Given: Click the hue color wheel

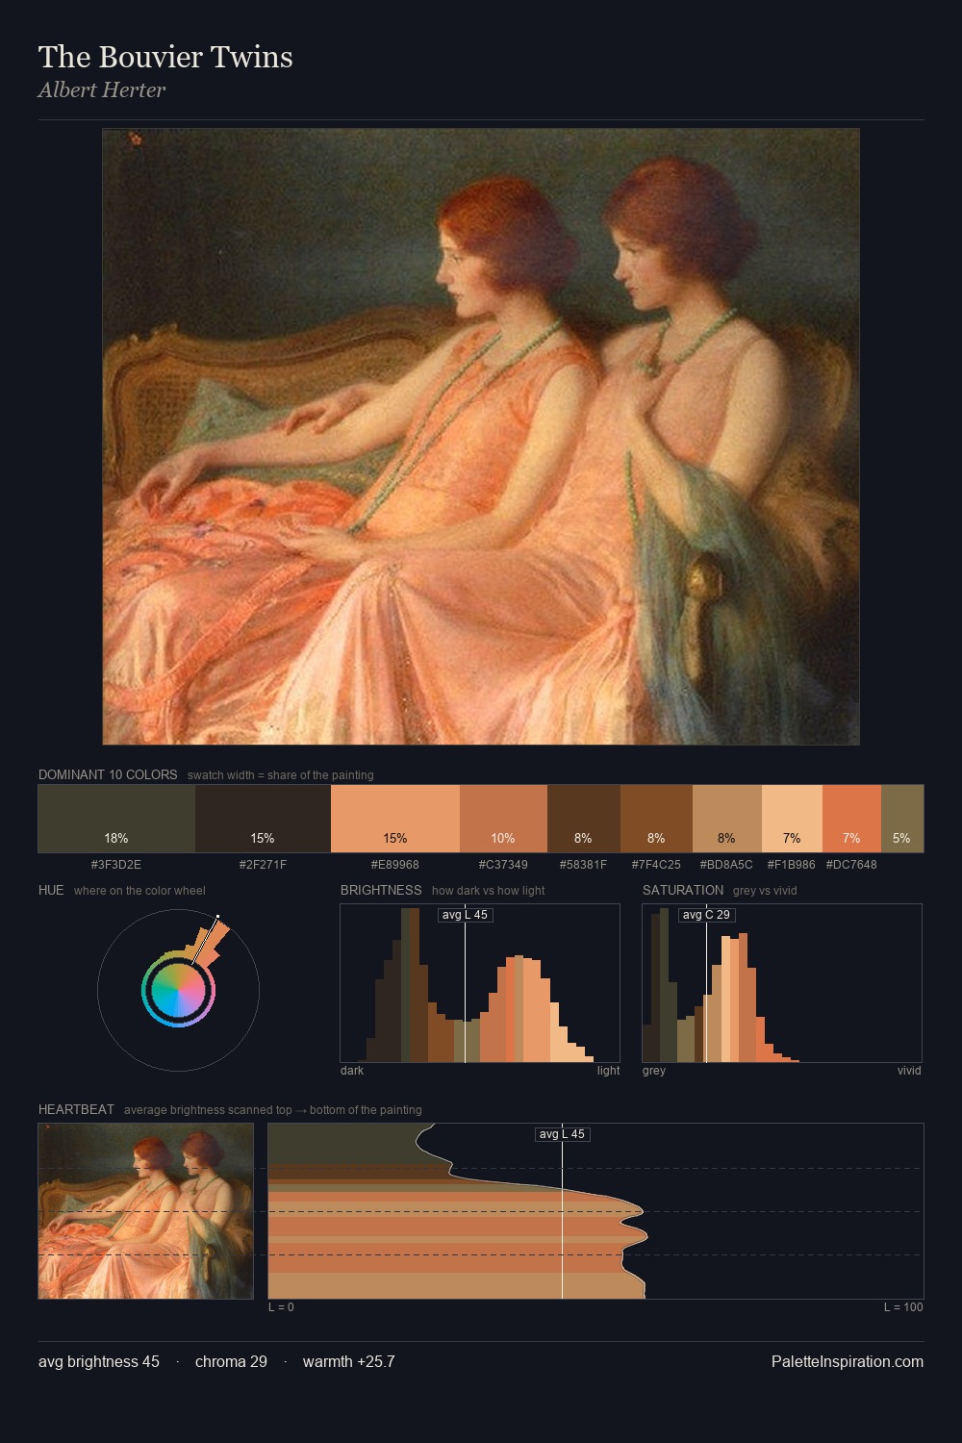Looking at the screenshot, I should (x=178, y=990).
